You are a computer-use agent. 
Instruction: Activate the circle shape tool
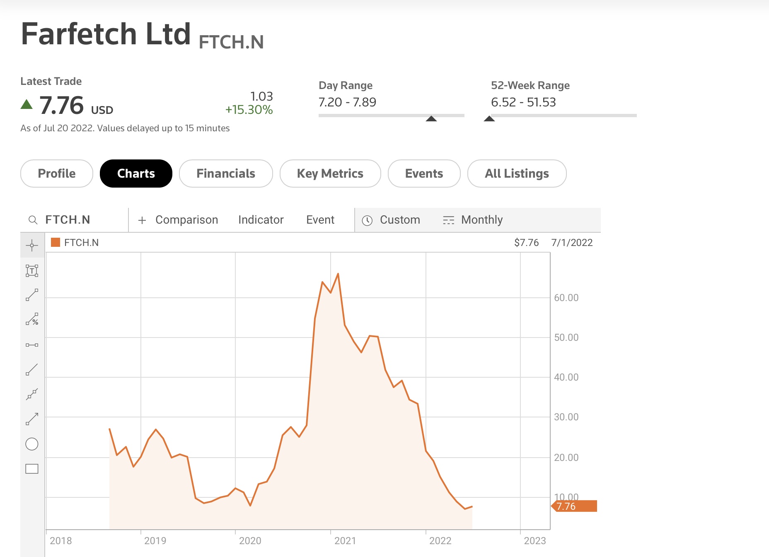32,444
